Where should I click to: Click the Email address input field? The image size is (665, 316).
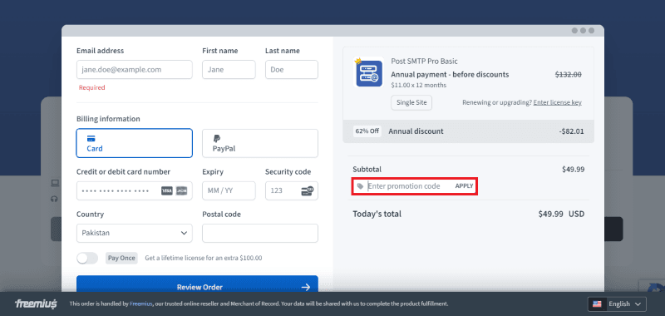coord(134,70)
